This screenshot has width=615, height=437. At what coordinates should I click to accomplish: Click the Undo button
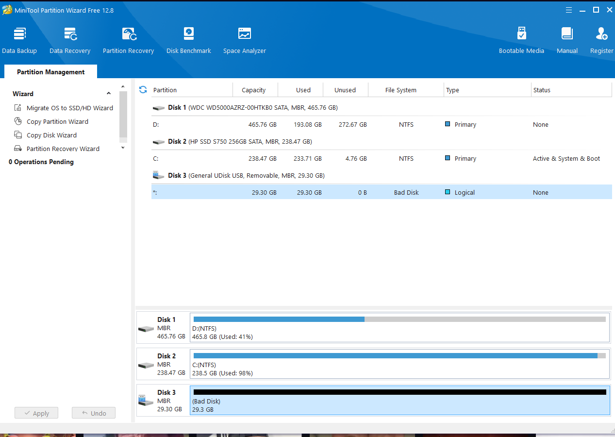pyautogui.click(x=94, y=413)
